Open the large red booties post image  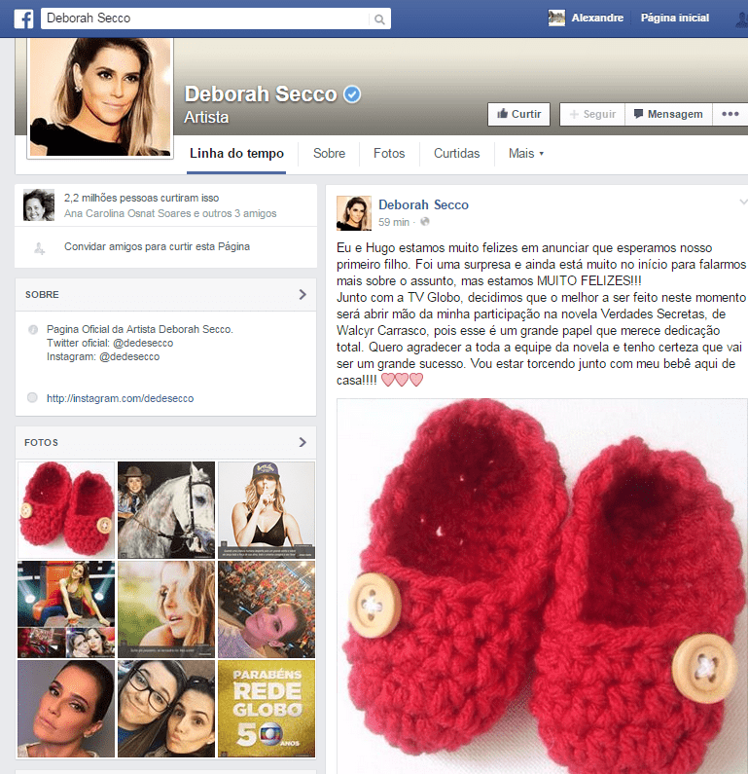click(x=543, y=586)
